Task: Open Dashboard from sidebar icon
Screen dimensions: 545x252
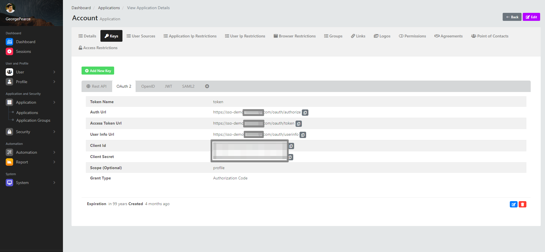Action: 9,42
